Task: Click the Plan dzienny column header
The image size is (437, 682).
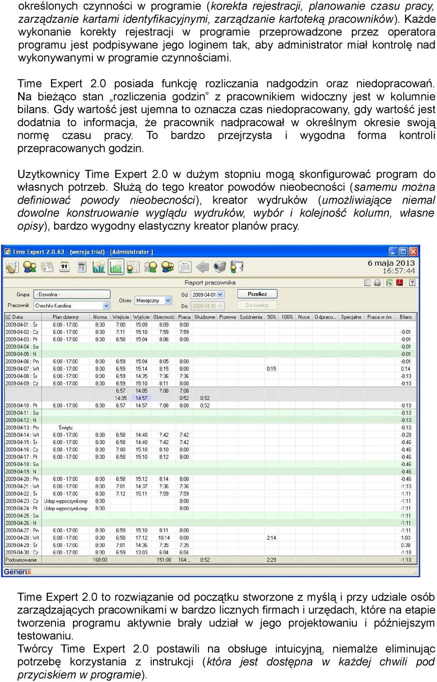Action: point(66,317)
